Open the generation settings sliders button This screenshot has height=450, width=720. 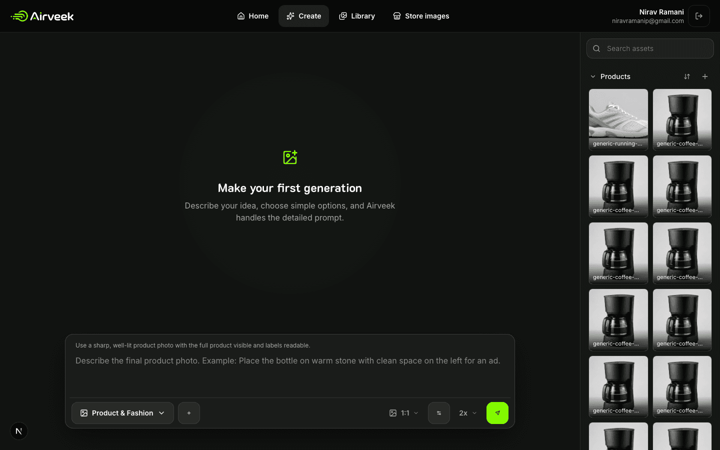pos(439,413)
